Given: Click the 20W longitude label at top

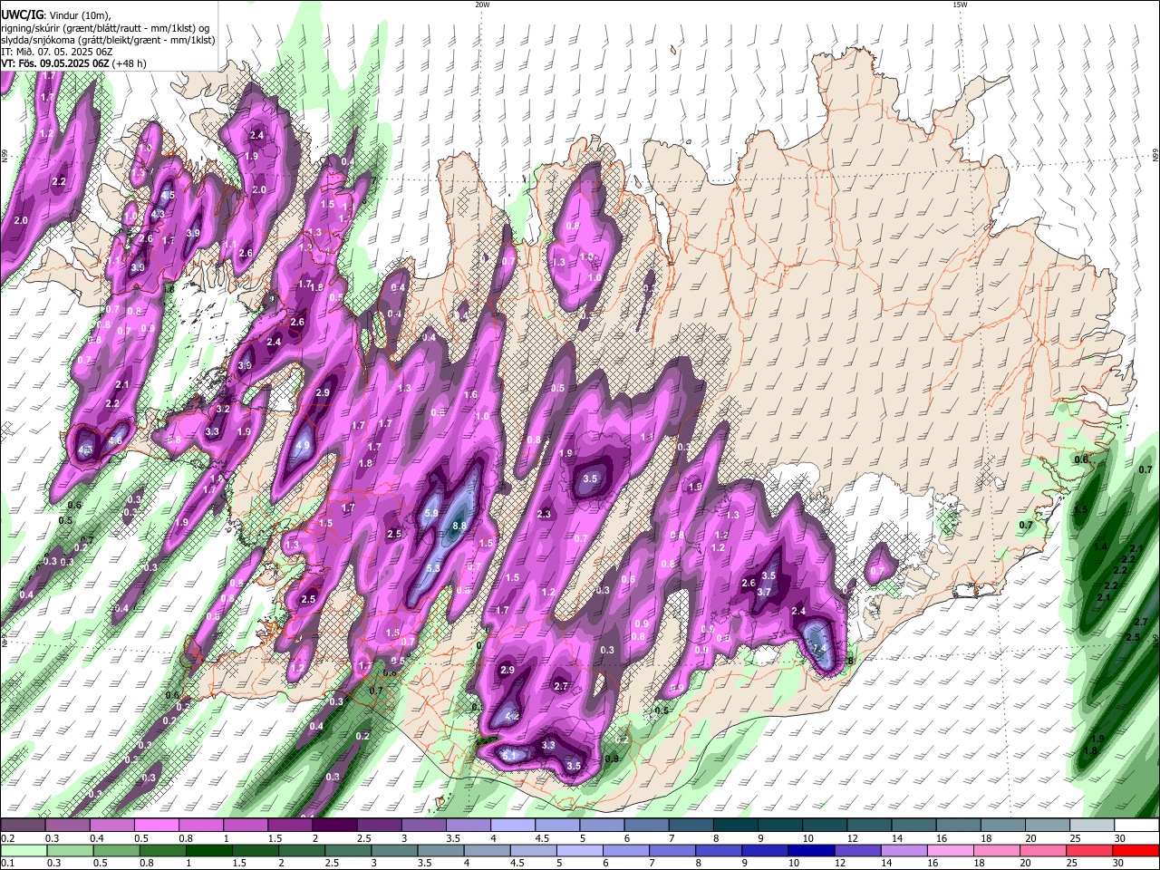Looking at the screenshot, I should 482,5.
